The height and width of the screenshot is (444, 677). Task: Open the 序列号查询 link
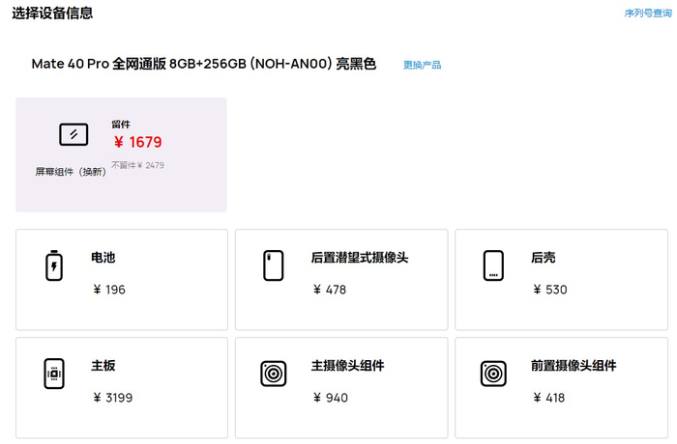[648, 14]
